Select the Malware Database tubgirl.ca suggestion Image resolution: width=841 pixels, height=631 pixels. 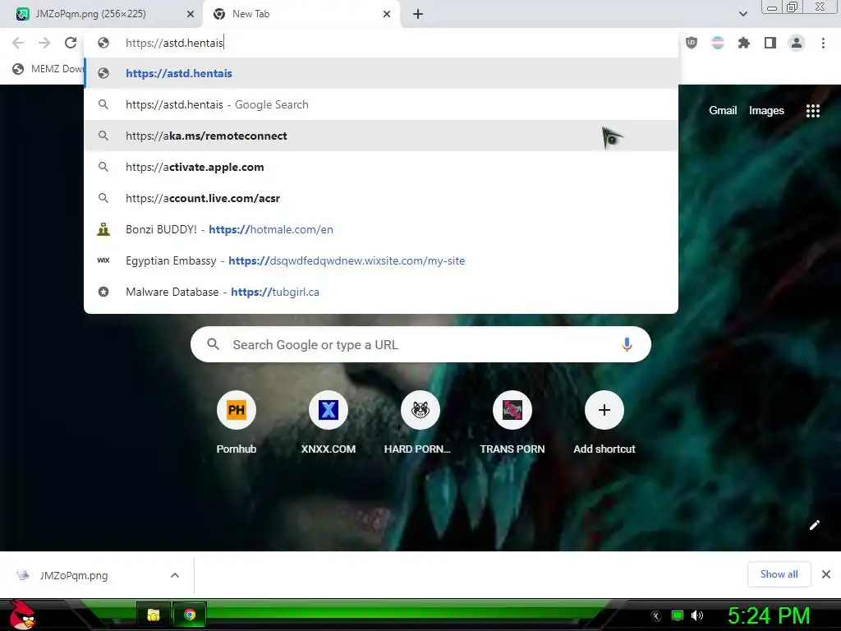[x=381, y=292]
